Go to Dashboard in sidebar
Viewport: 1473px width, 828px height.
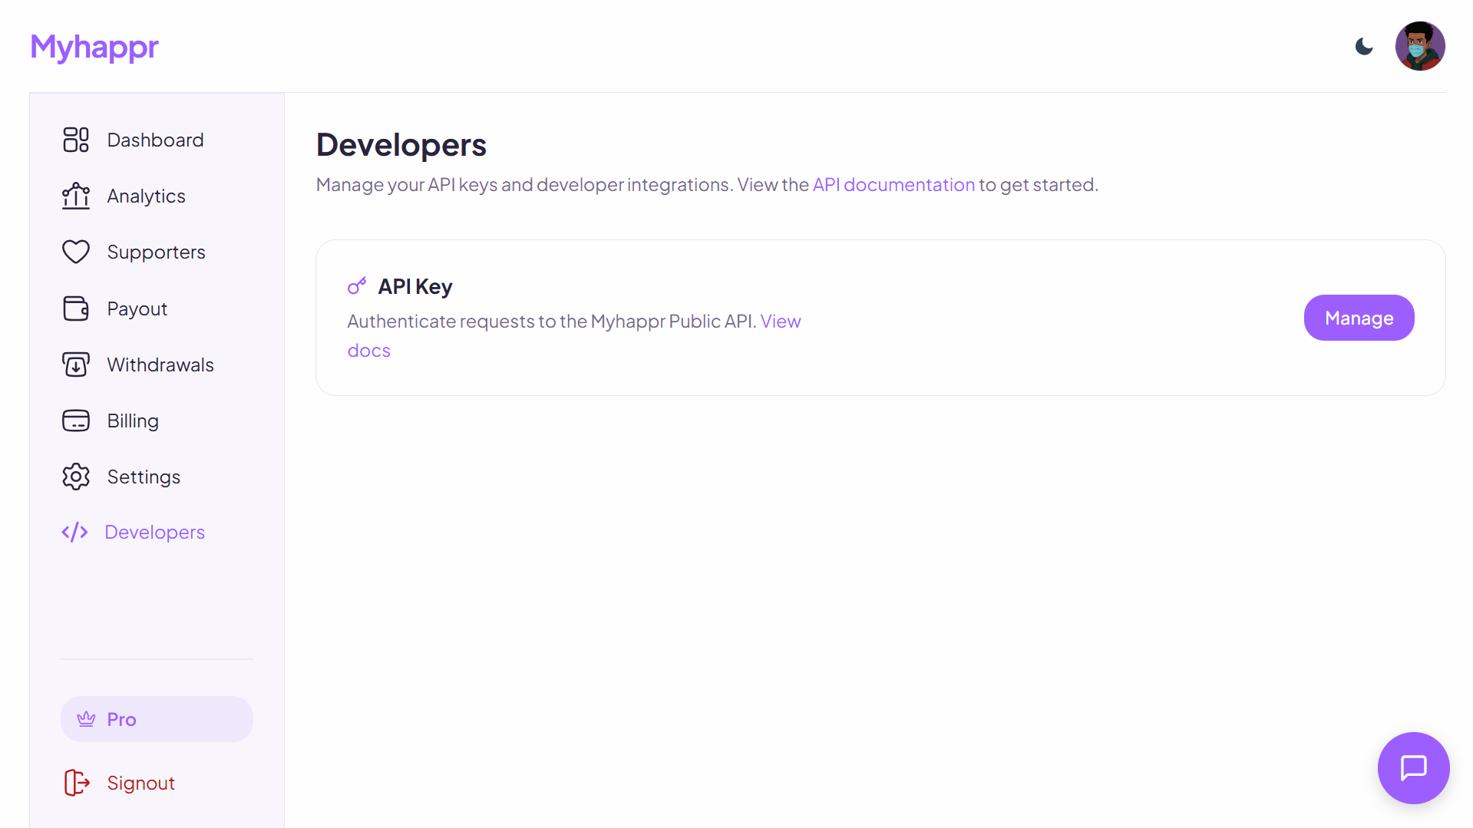157,140
